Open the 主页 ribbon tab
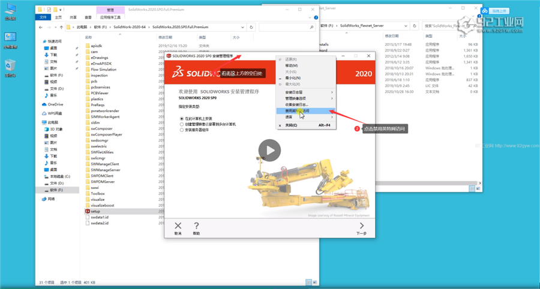 coord(58,17)
